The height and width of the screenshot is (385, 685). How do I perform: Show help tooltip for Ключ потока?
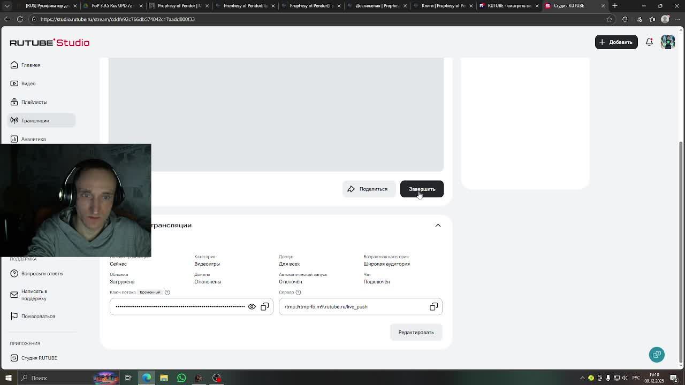click(x=167, y=292)
